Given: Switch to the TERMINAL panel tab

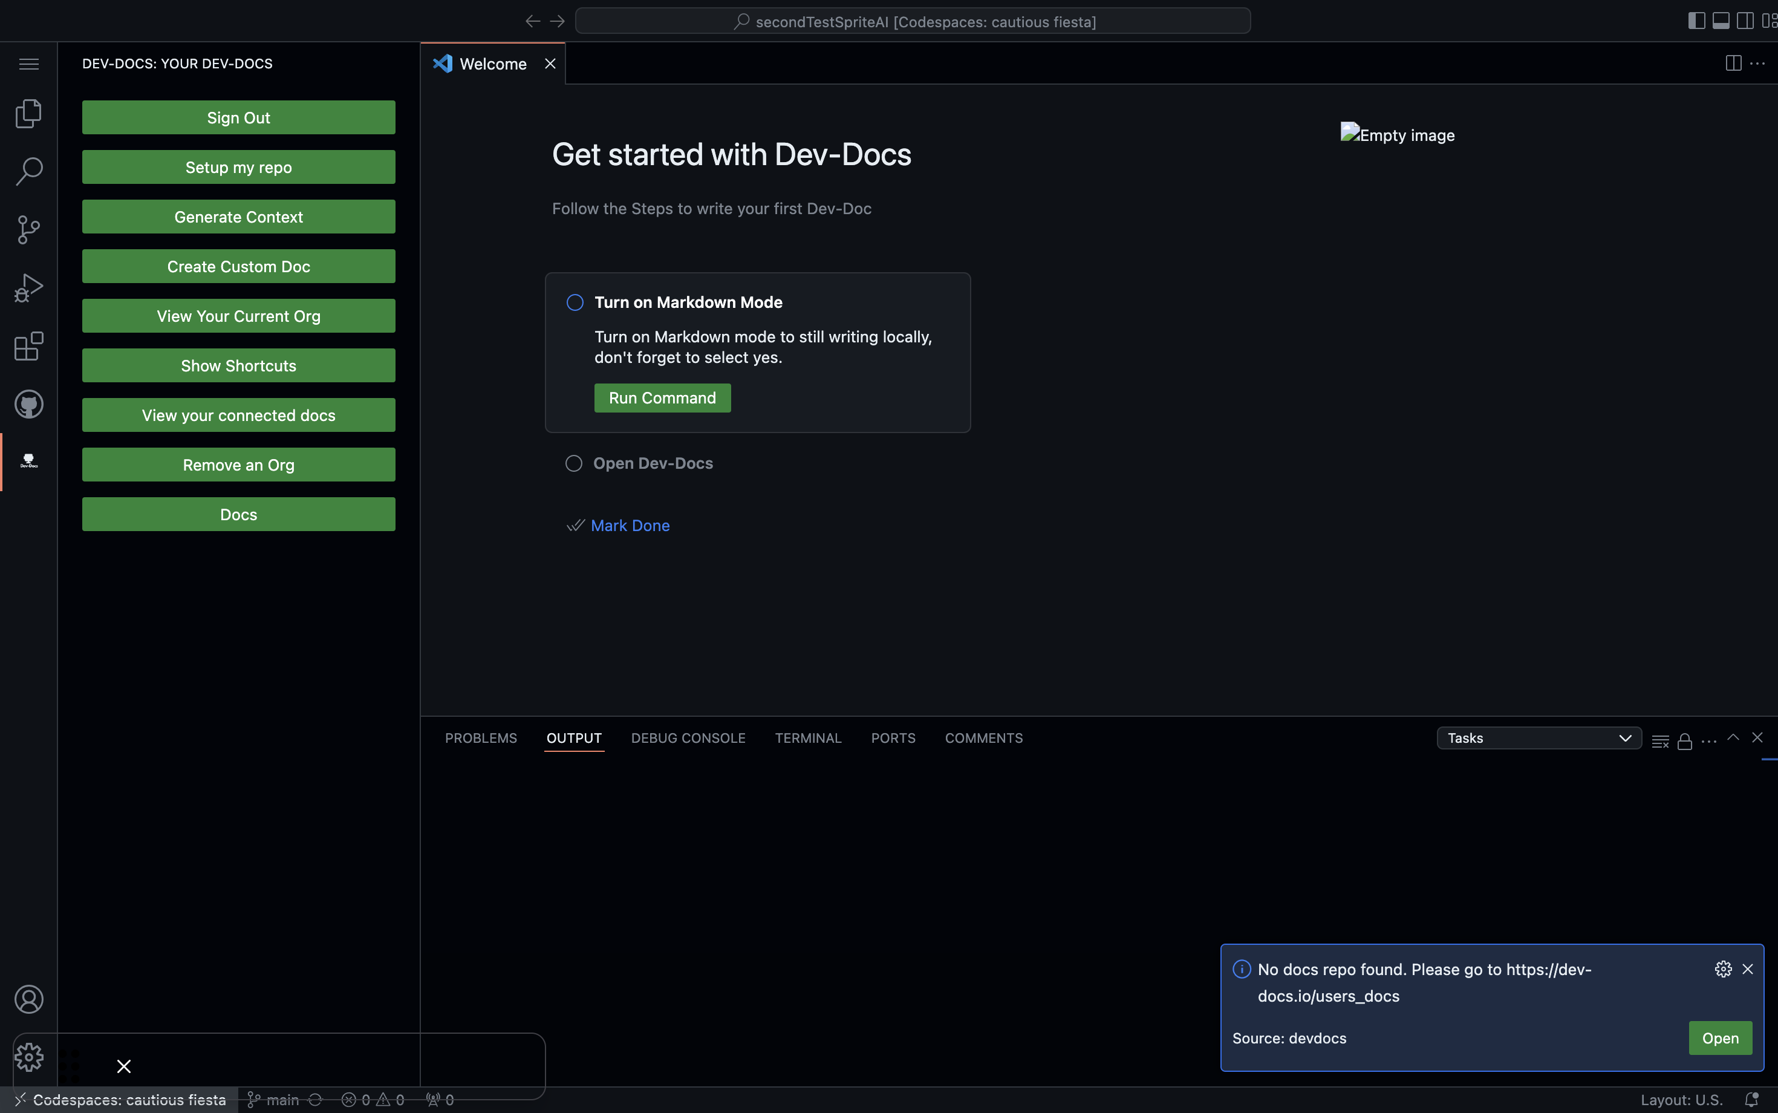Looking at the screenshot, I should 807,739.
